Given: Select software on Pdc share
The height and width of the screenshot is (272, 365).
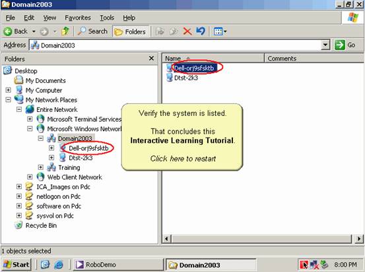Looking at the screenshot, I should click(x=59, y=206).
